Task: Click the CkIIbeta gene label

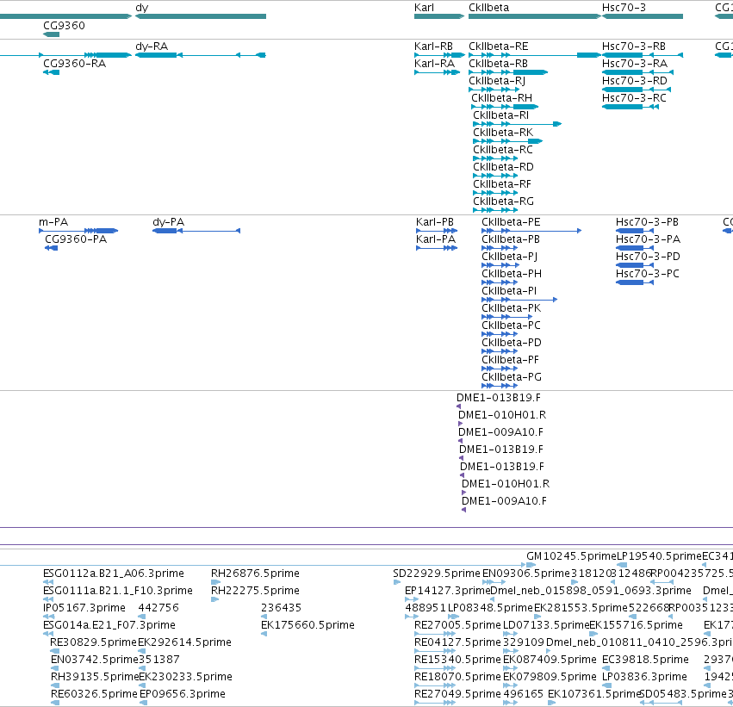Action: pyautogui.click(x=488, y=8)
